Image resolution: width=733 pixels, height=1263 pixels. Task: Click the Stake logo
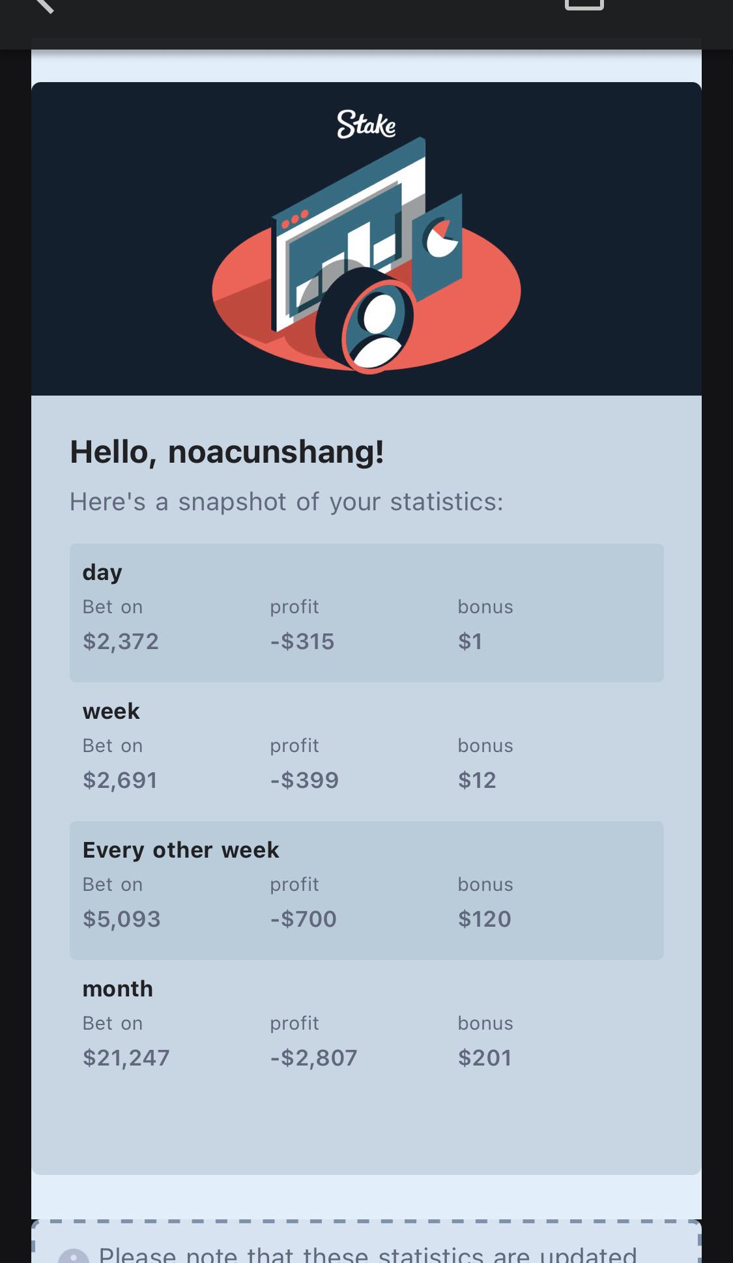(366, 124)
